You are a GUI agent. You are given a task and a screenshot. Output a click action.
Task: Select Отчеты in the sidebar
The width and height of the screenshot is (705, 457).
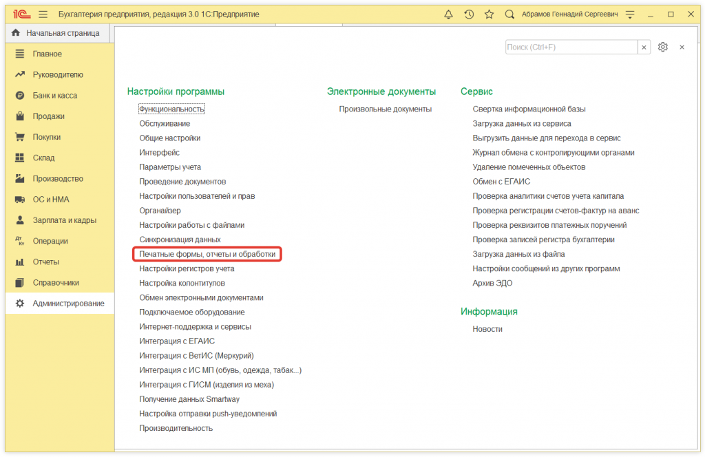click(x=45, y=262)
